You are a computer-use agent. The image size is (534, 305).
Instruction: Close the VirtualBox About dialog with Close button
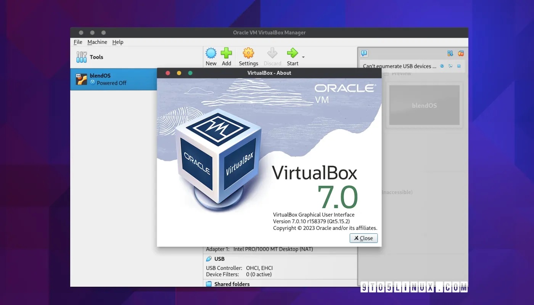coord(364,238)
